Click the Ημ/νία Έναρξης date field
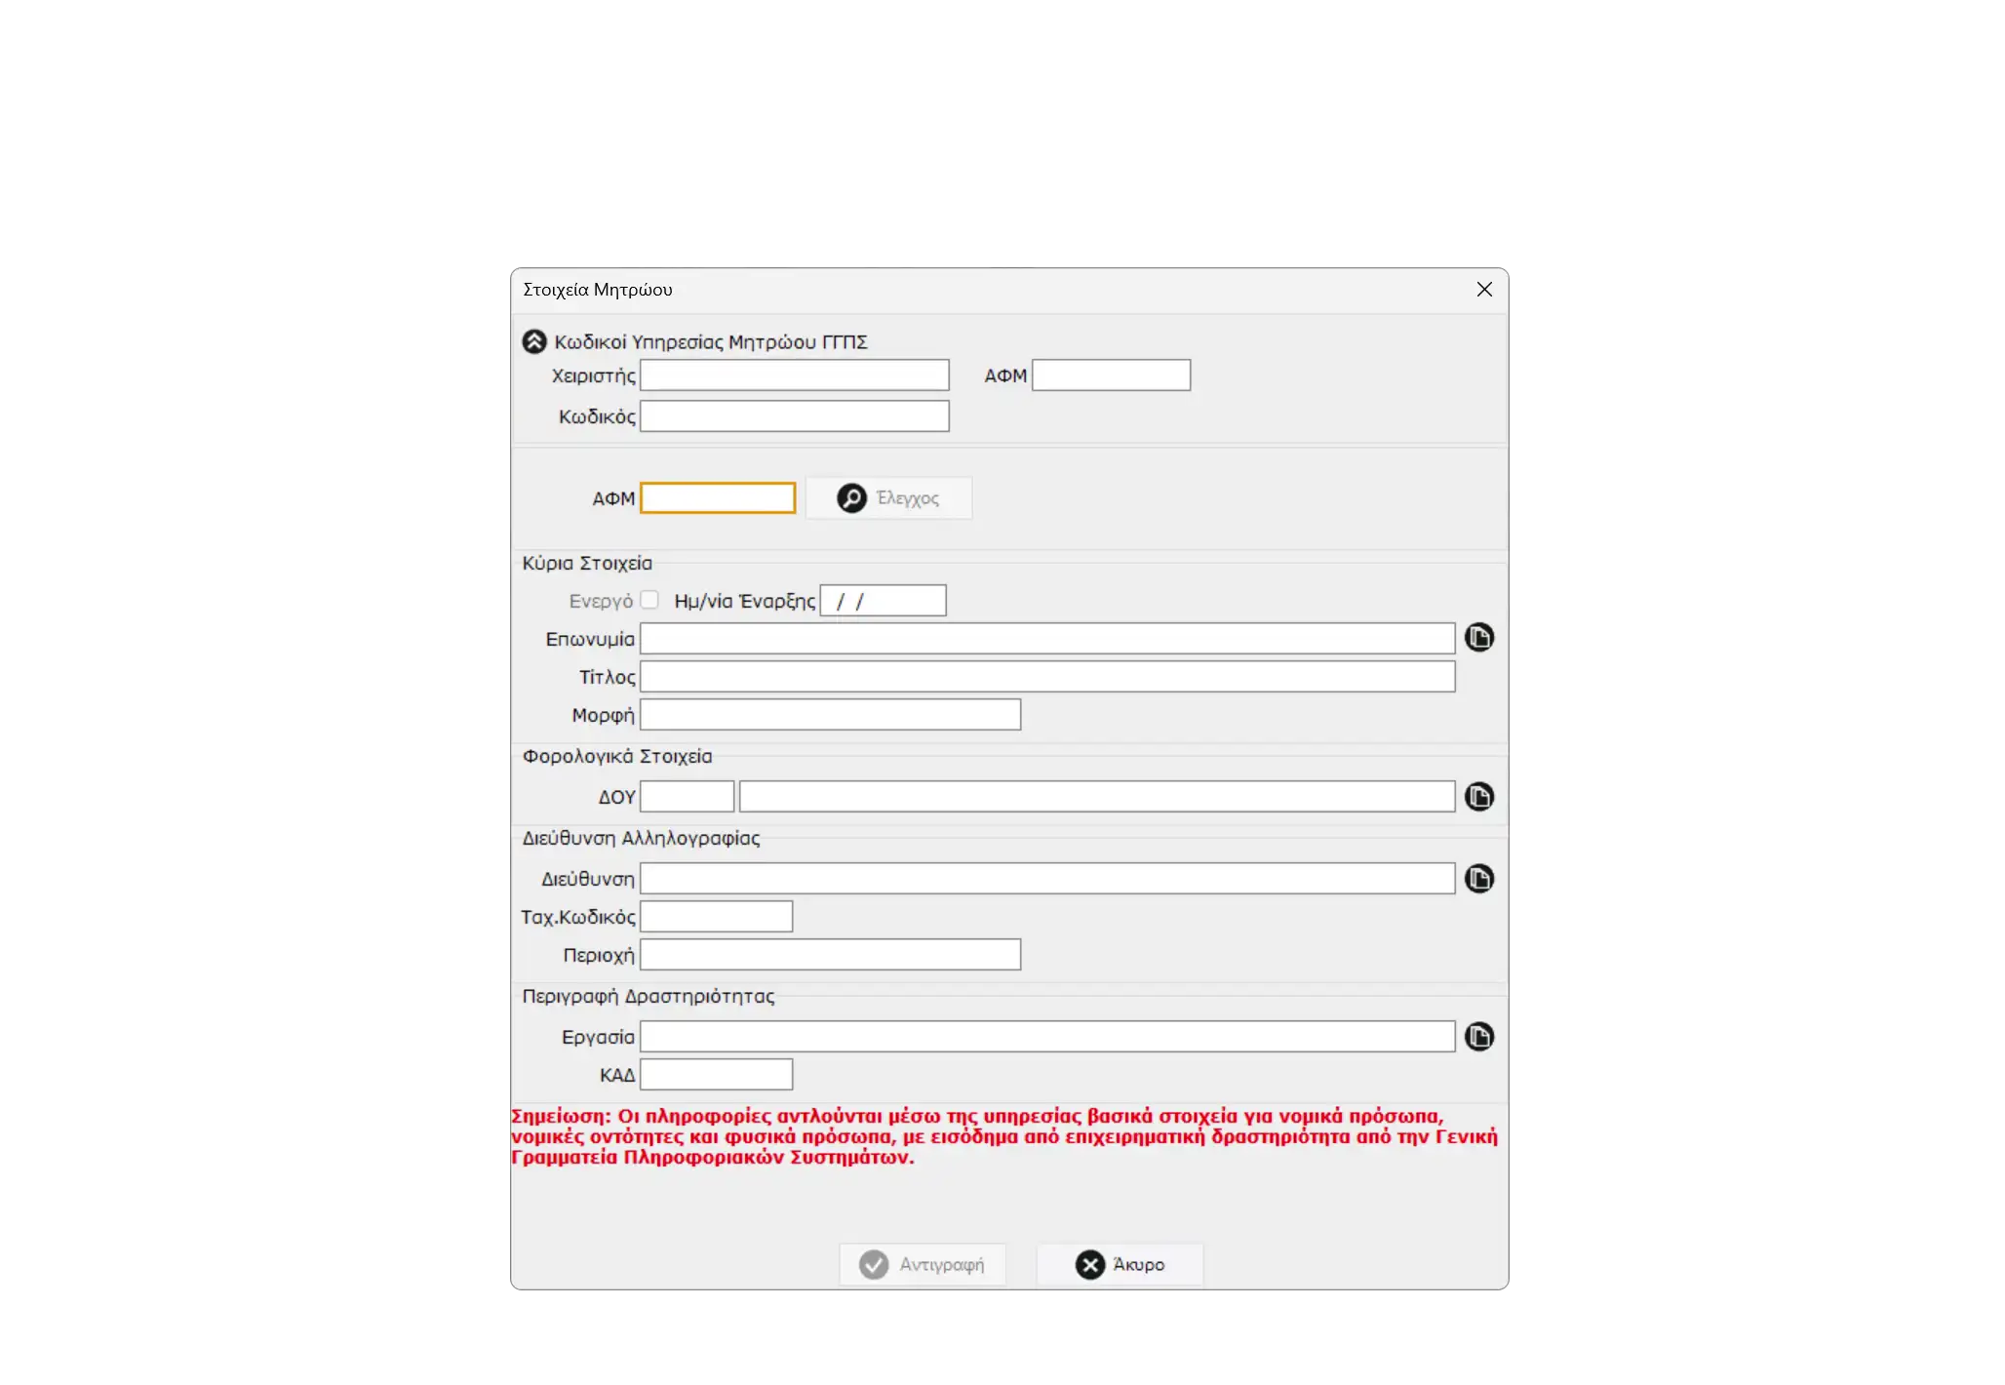Screen dimensions: 2005x1385 click(883, 601)
